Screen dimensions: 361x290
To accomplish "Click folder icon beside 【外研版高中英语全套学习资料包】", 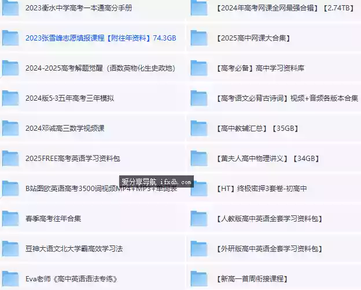I will click(199, 248).
